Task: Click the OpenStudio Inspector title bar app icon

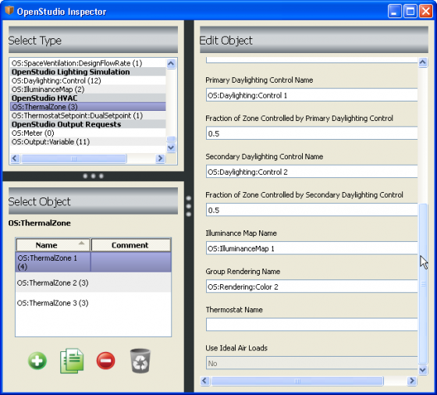Action: [x=9, y=10]
